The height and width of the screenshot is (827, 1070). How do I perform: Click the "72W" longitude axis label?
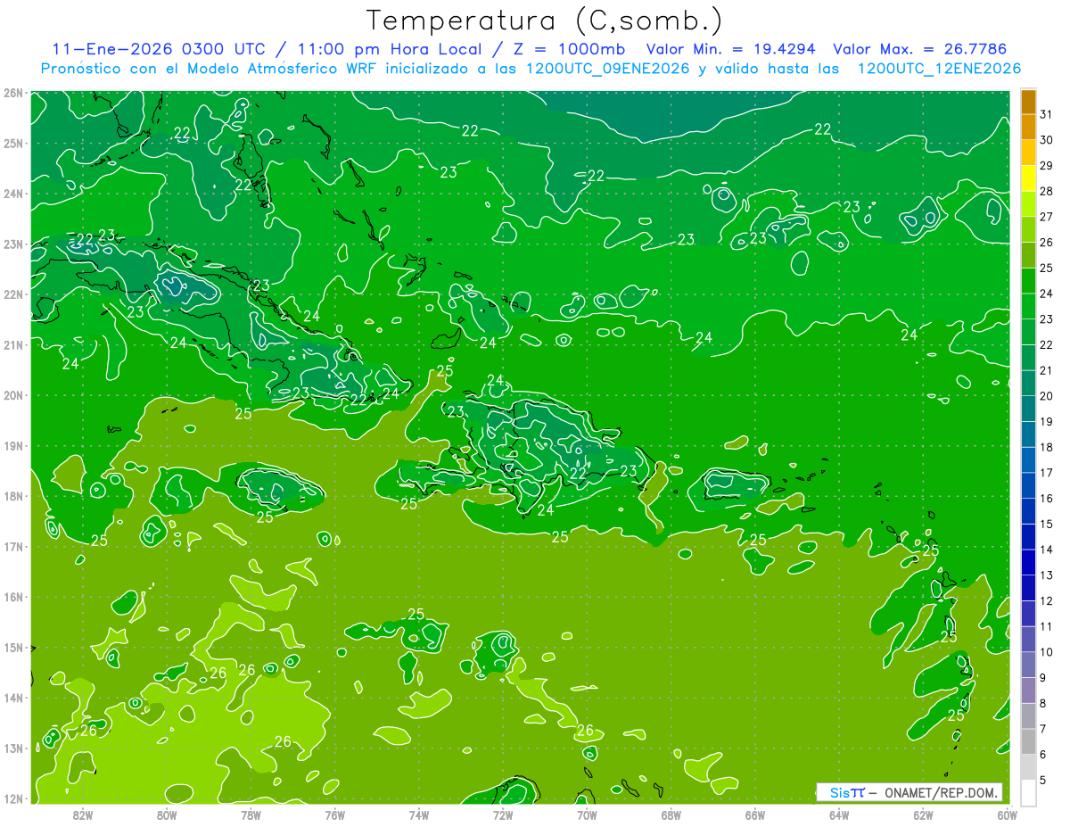point(503,815)
